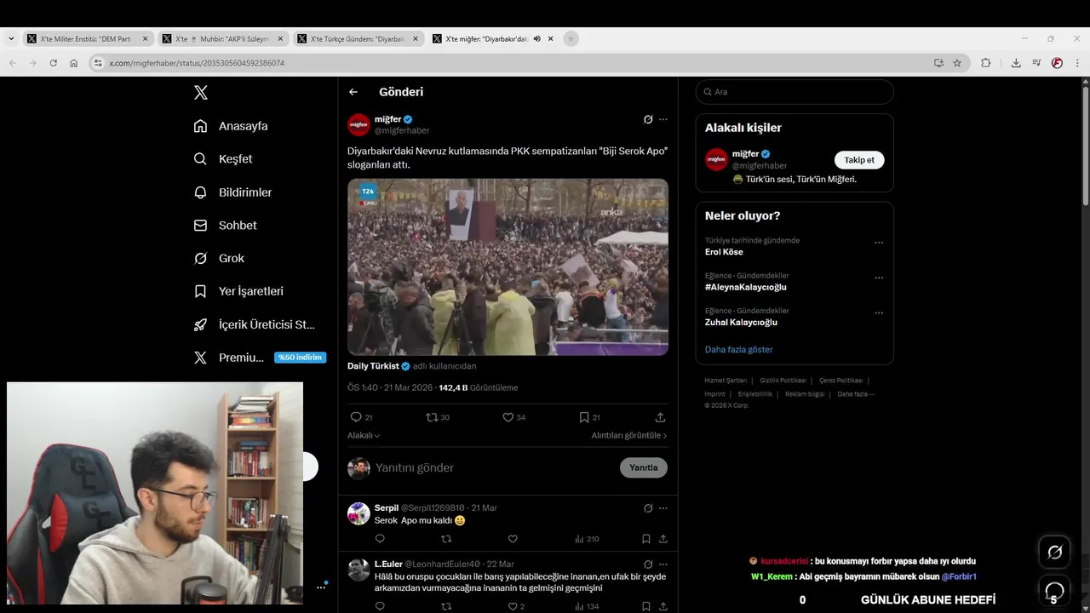
Task: Click the share icon on main post
Action: click(x=660, y=417)
